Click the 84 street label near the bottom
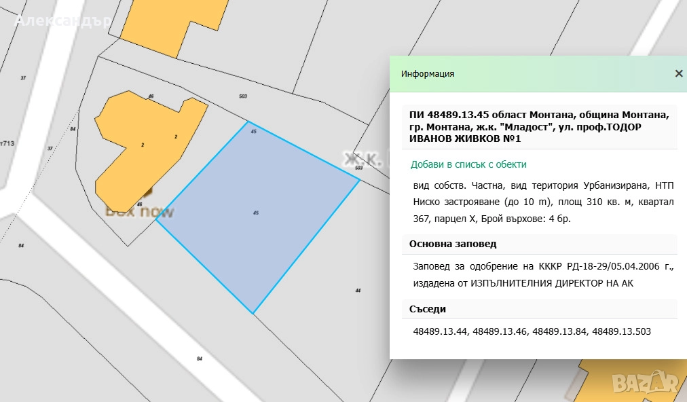Screen dimensions: 687x402 [x=200, y=359]
